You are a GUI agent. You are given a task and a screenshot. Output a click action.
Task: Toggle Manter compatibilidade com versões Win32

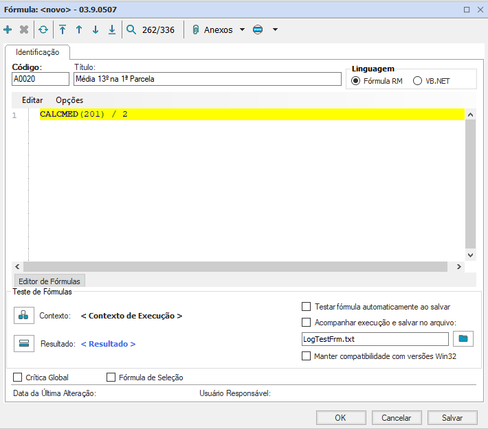coord(307,356)
